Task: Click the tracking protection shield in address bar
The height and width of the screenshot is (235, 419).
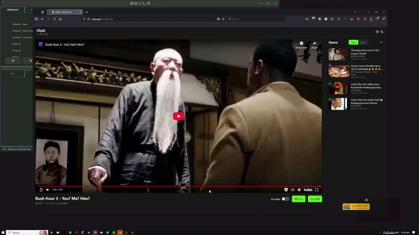Action: click(x=84, y=19)
